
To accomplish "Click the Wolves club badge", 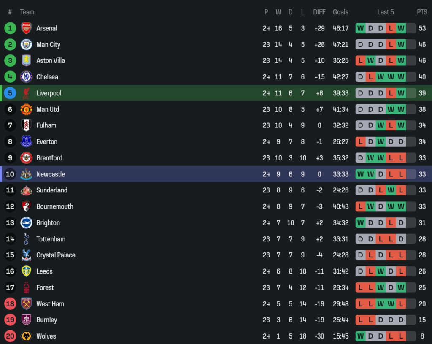I will tap(26, 336).
